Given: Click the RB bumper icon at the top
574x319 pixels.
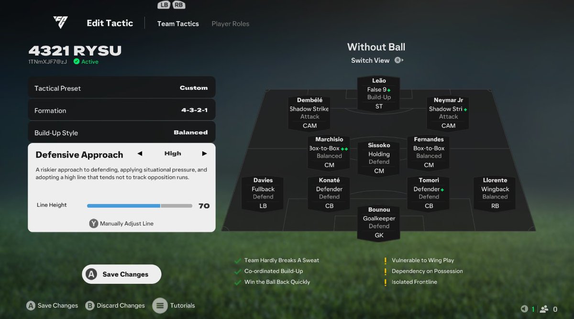Looking at the screenshot, I should 179,5.
